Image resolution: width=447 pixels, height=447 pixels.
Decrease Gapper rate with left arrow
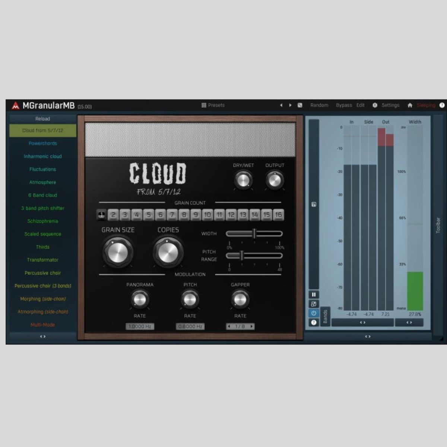(229, 326)
